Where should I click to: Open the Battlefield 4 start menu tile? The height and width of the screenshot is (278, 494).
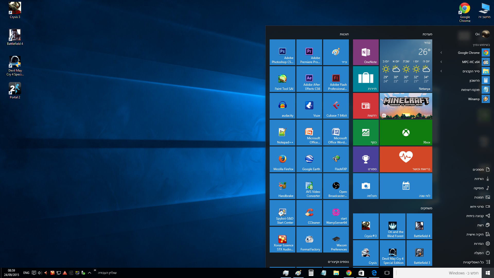click(419, 226)
